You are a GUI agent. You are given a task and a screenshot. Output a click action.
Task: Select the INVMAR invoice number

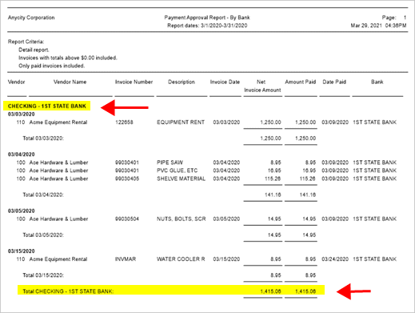(126, 259)
